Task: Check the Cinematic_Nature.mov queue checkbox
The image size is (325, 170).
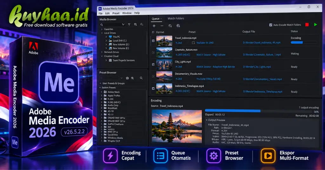Action: point(153,52)
